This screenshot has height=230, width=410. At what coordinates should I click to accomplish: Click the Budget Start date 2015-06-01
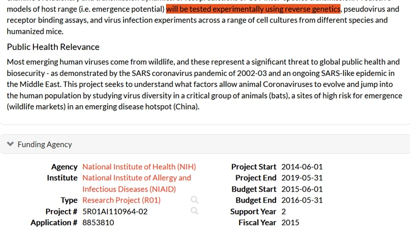[x=302, y=189]
